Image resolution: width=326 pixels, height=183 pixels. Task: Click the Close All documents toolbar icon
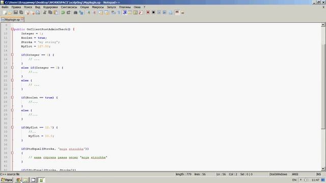[33, 12]
